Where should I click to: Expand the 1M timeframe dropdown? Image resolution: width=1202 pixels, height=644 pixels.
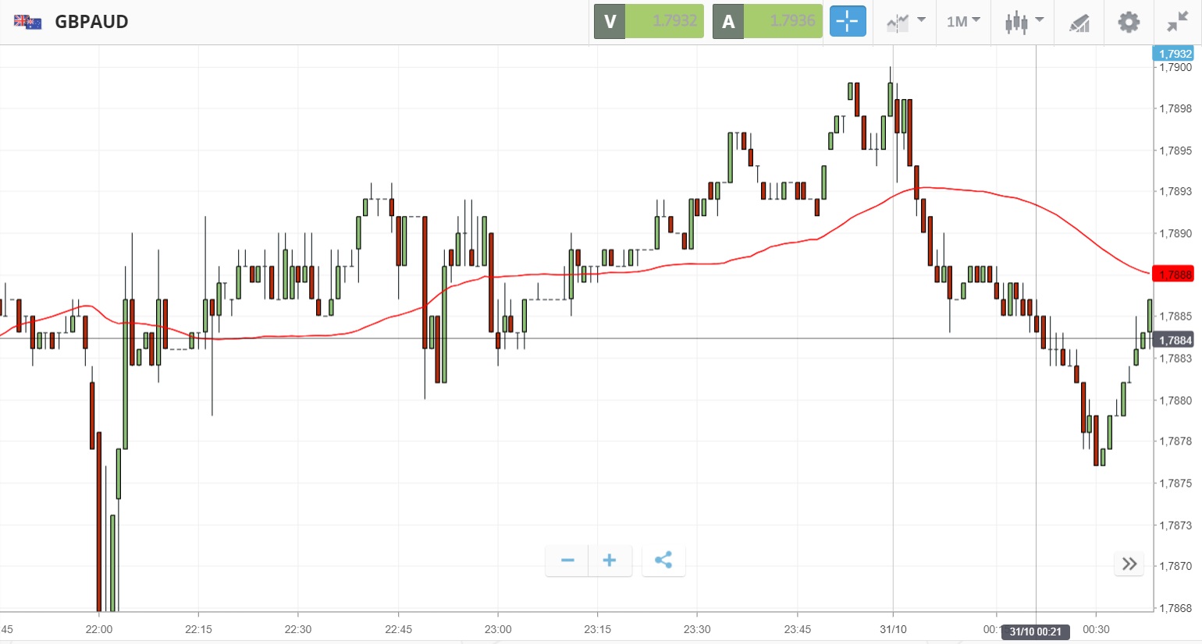(963, 22)
